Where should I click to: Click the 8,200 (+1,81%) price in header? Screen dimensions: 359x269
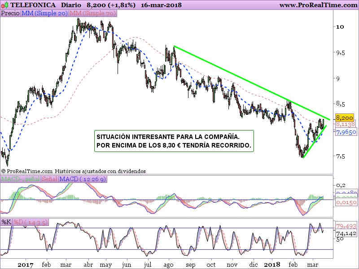pyautogui.click(x=111, y=5)
